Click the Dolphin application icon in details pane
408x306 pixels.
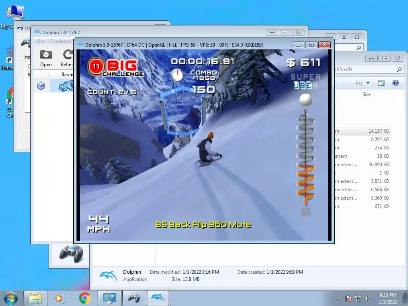(x=108, y=276)
